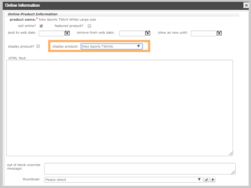
Task: Click the plus icon to add thumbnail
Action: (213, 179)
